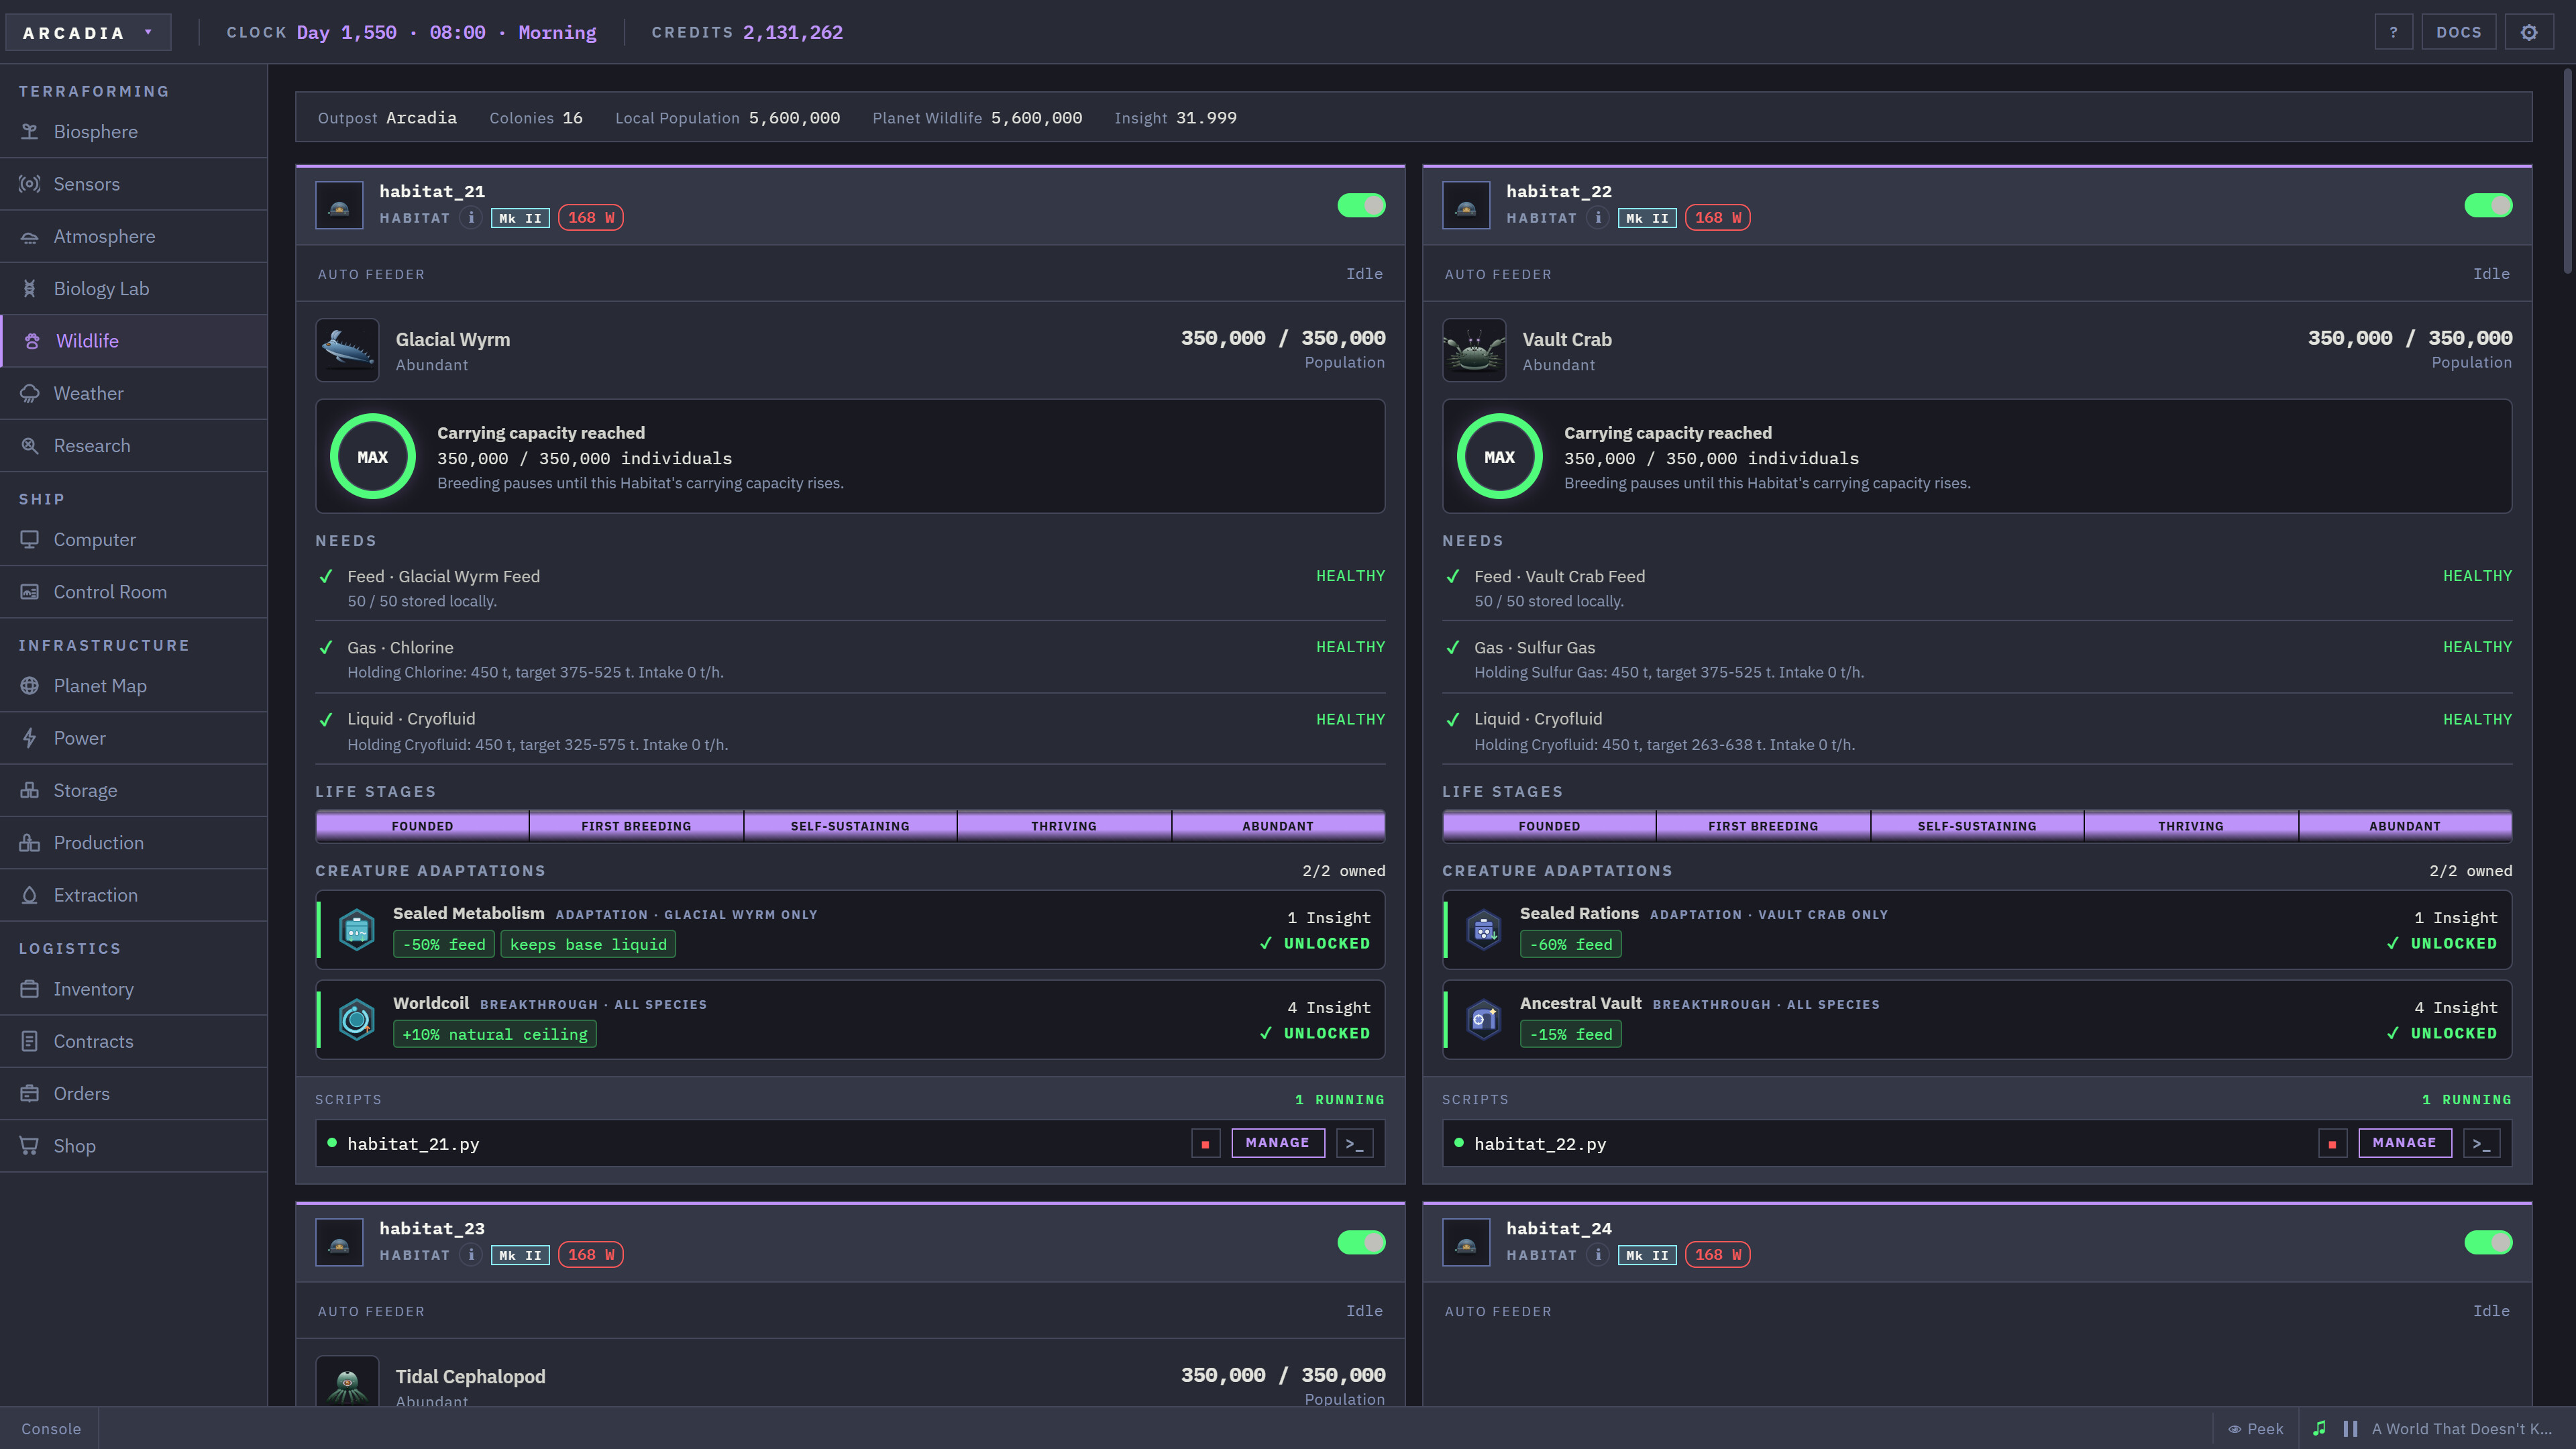Click 'Feed · Glacial Wyrm Feed' need row
This screenshot has height=1449, width=2576.
click(x=850, y=587)
